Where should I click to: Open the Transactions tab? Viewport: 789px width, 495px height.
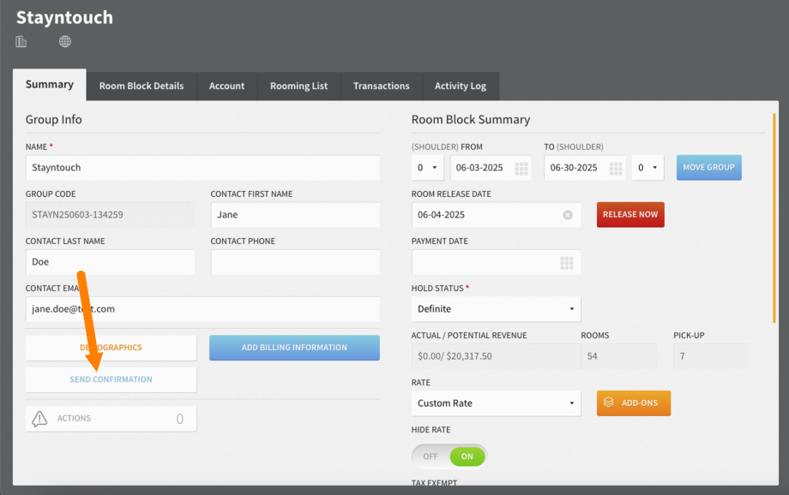pyautogui.click(x=382, y=86)
